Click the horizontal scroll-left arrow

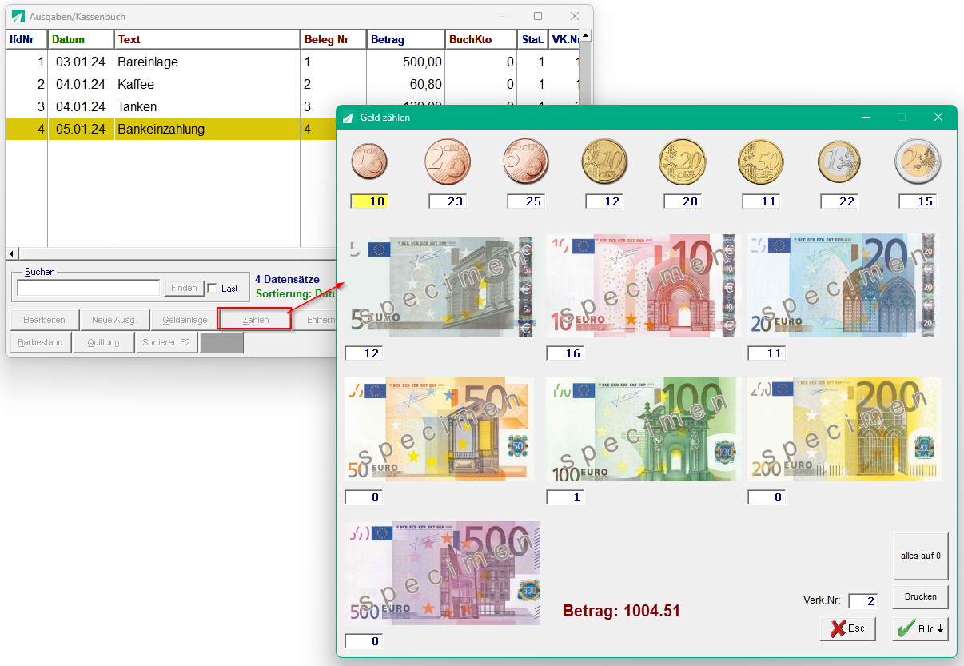[x=12, y=253]
